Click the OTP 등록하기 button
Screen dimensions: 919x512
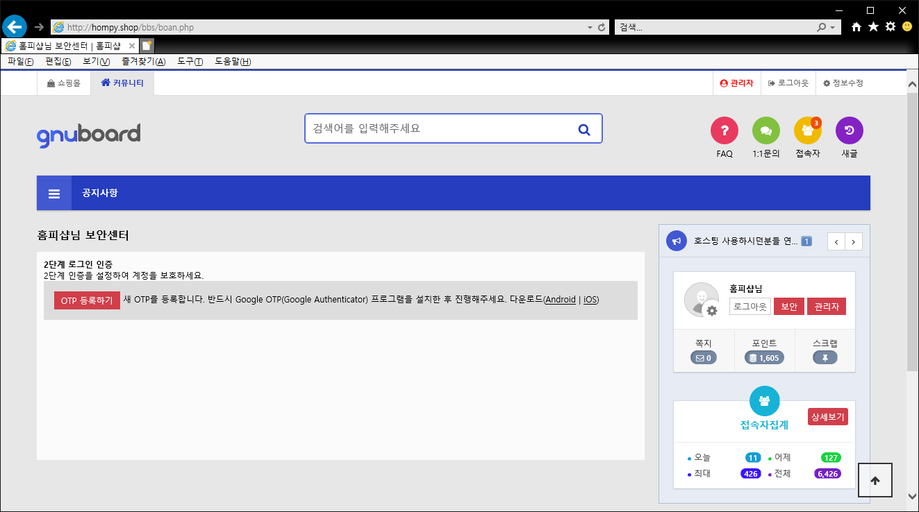coord(87,300)
